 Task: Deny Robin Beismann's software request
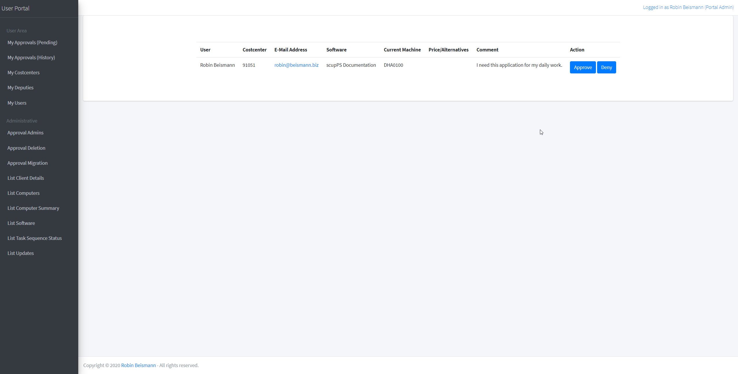(606, 67)
